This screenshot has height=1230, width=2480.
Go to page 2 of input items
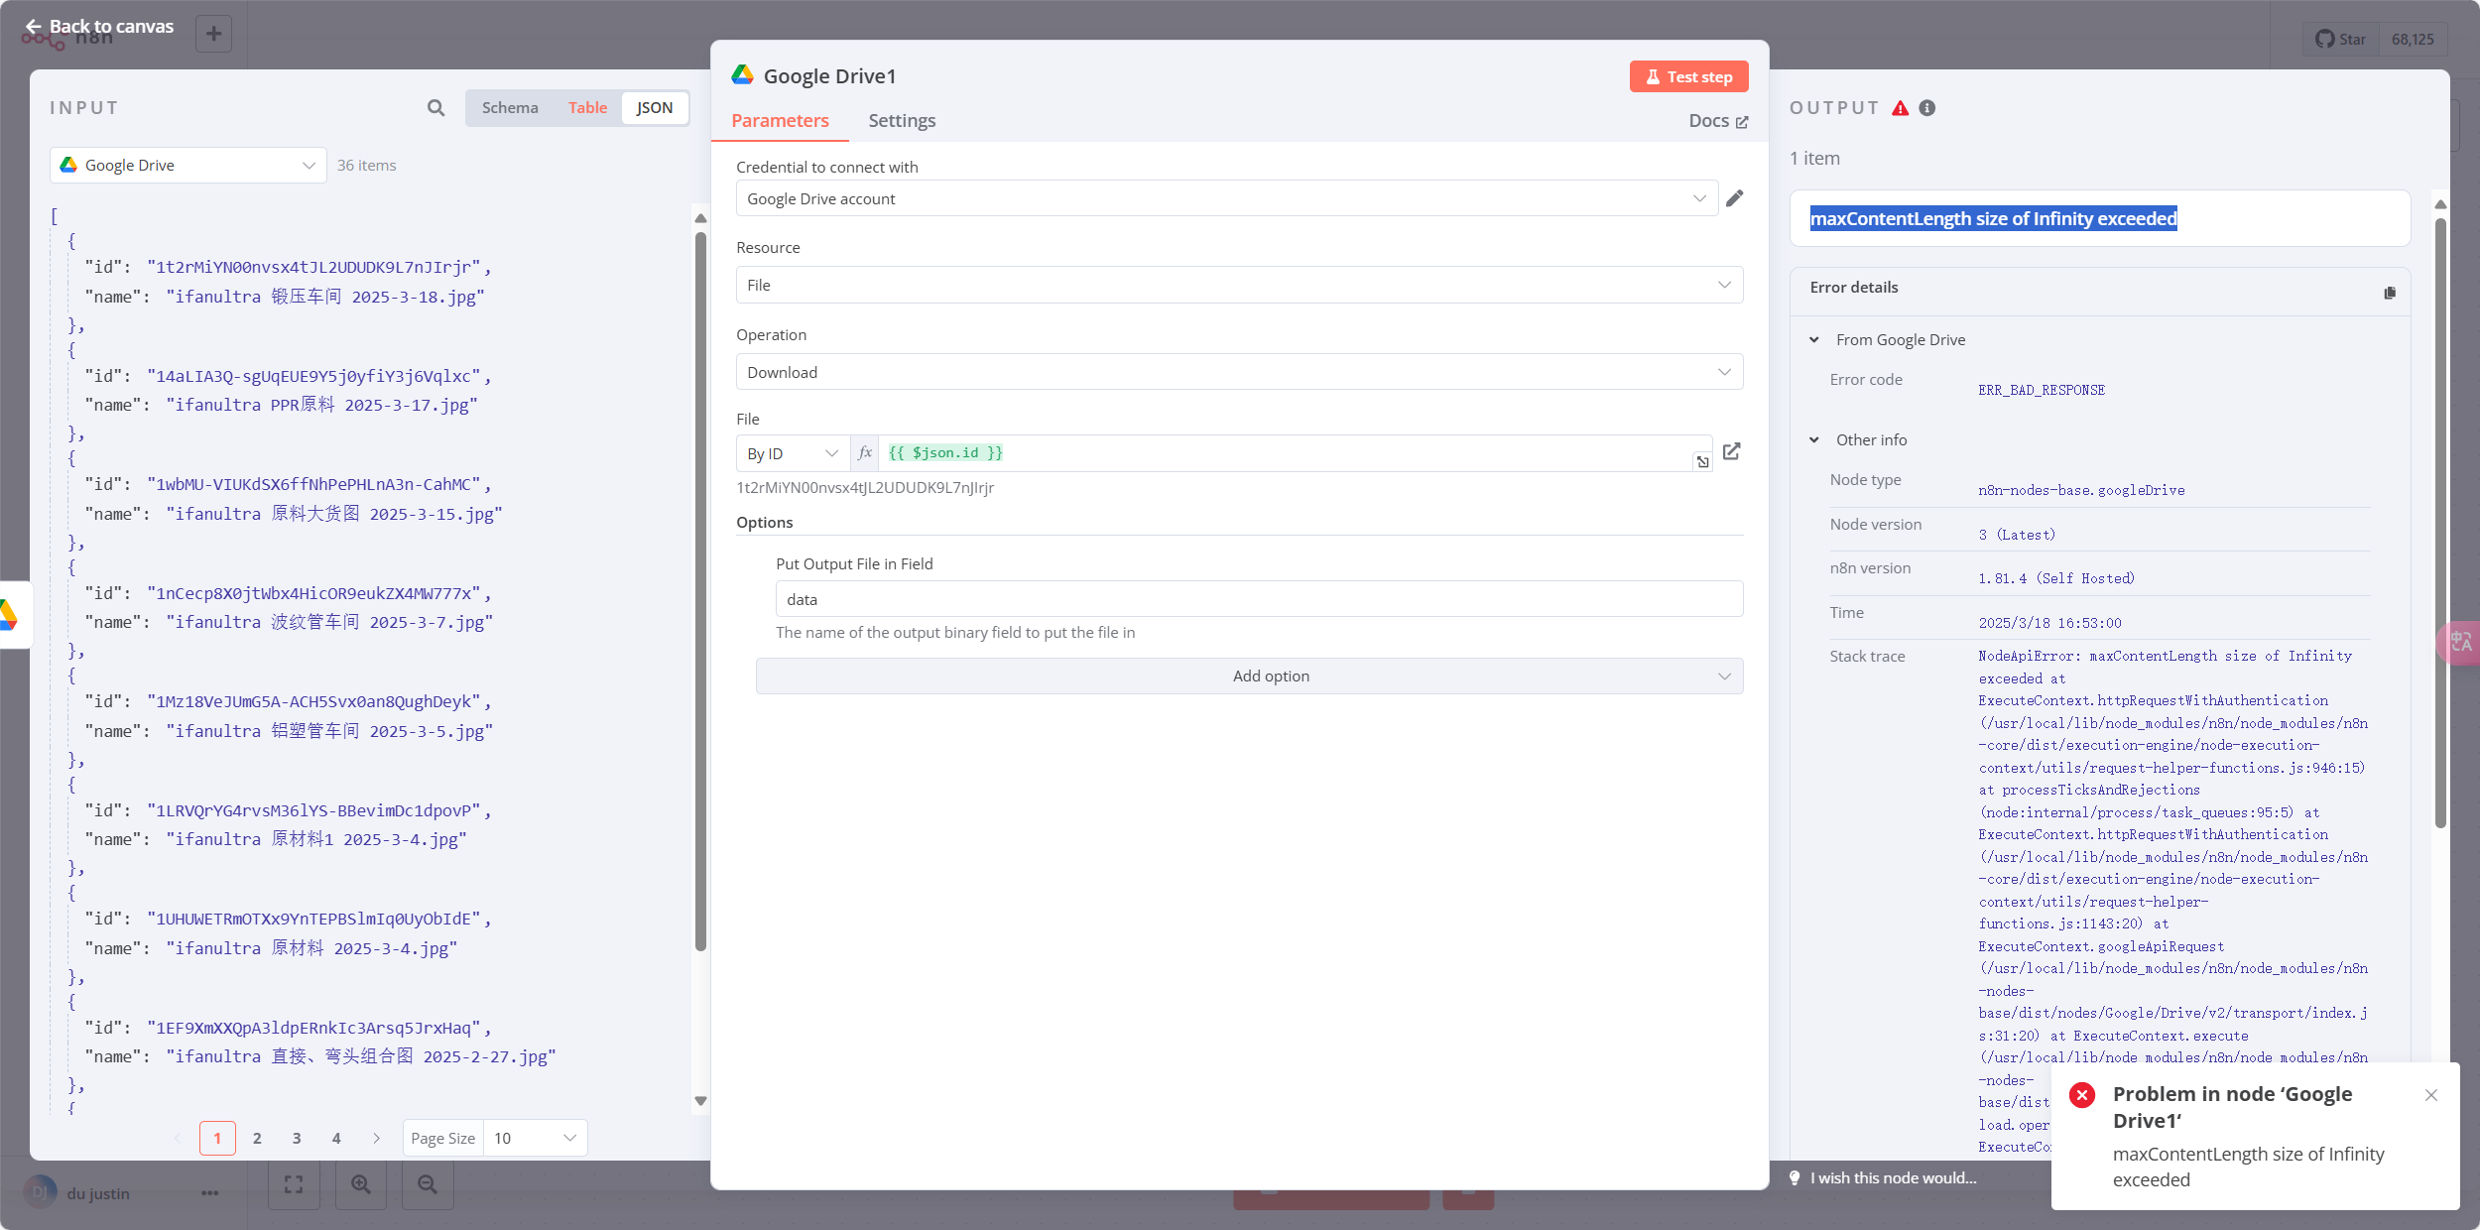click(x=257, y=1138)
